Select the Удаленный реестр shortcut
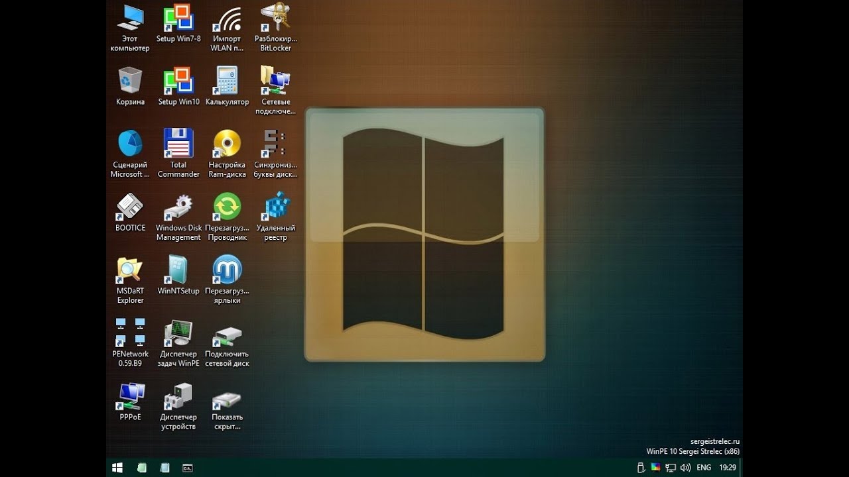849x477 pixels. click(275, 217)
